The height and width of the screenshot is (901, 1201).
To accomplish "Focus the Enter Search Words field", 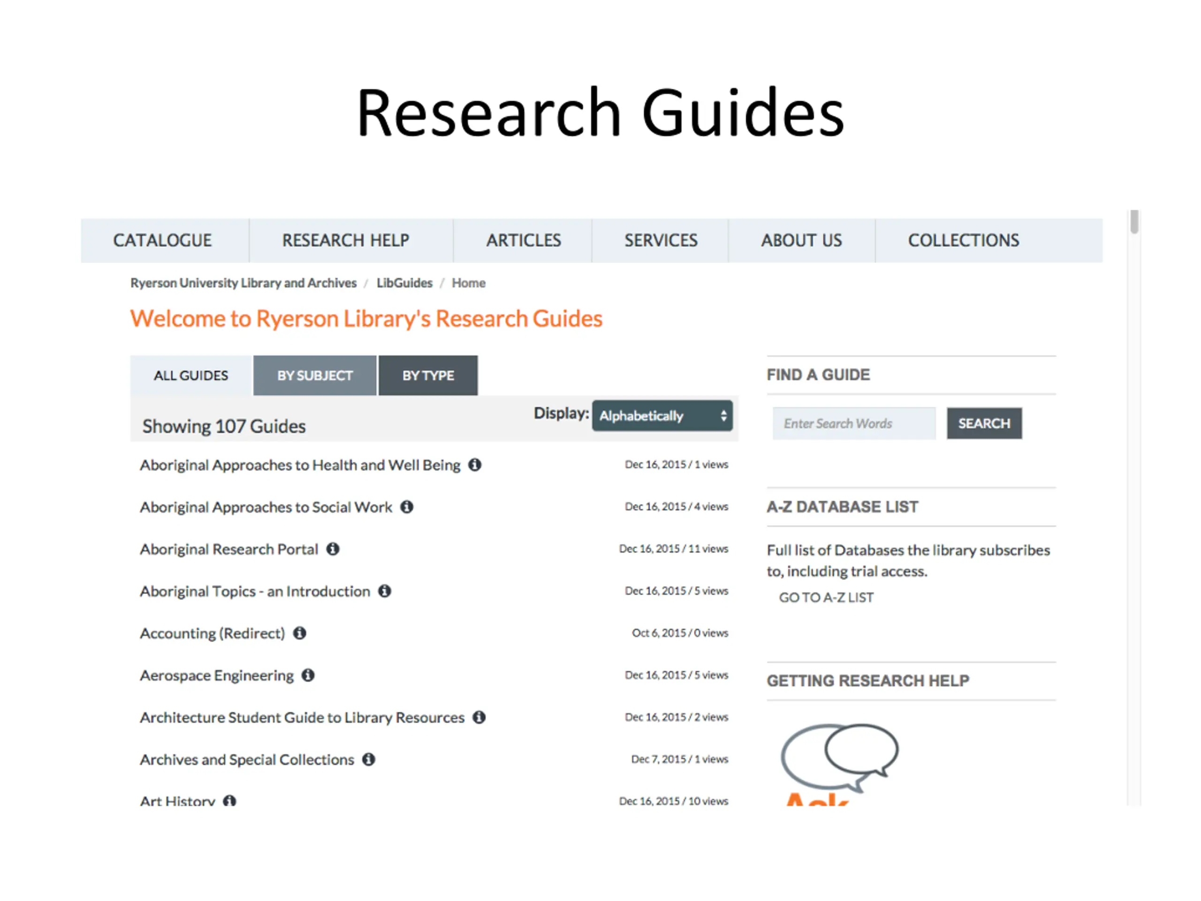I will coord(854,423).
